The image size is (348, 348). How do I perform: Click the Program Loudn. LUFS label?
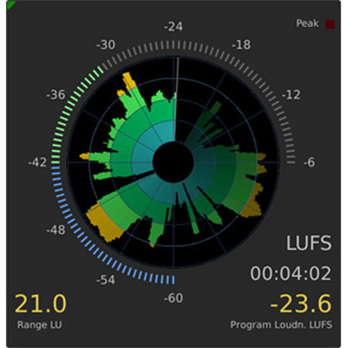[281, 325]
